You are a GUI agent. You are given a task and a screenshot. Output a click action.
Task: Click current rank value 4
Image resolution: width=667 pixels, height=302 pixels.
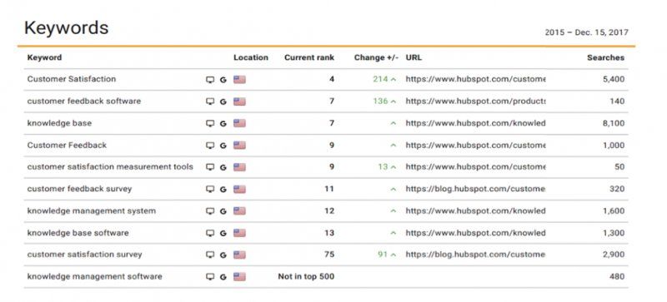click(332, 79)
